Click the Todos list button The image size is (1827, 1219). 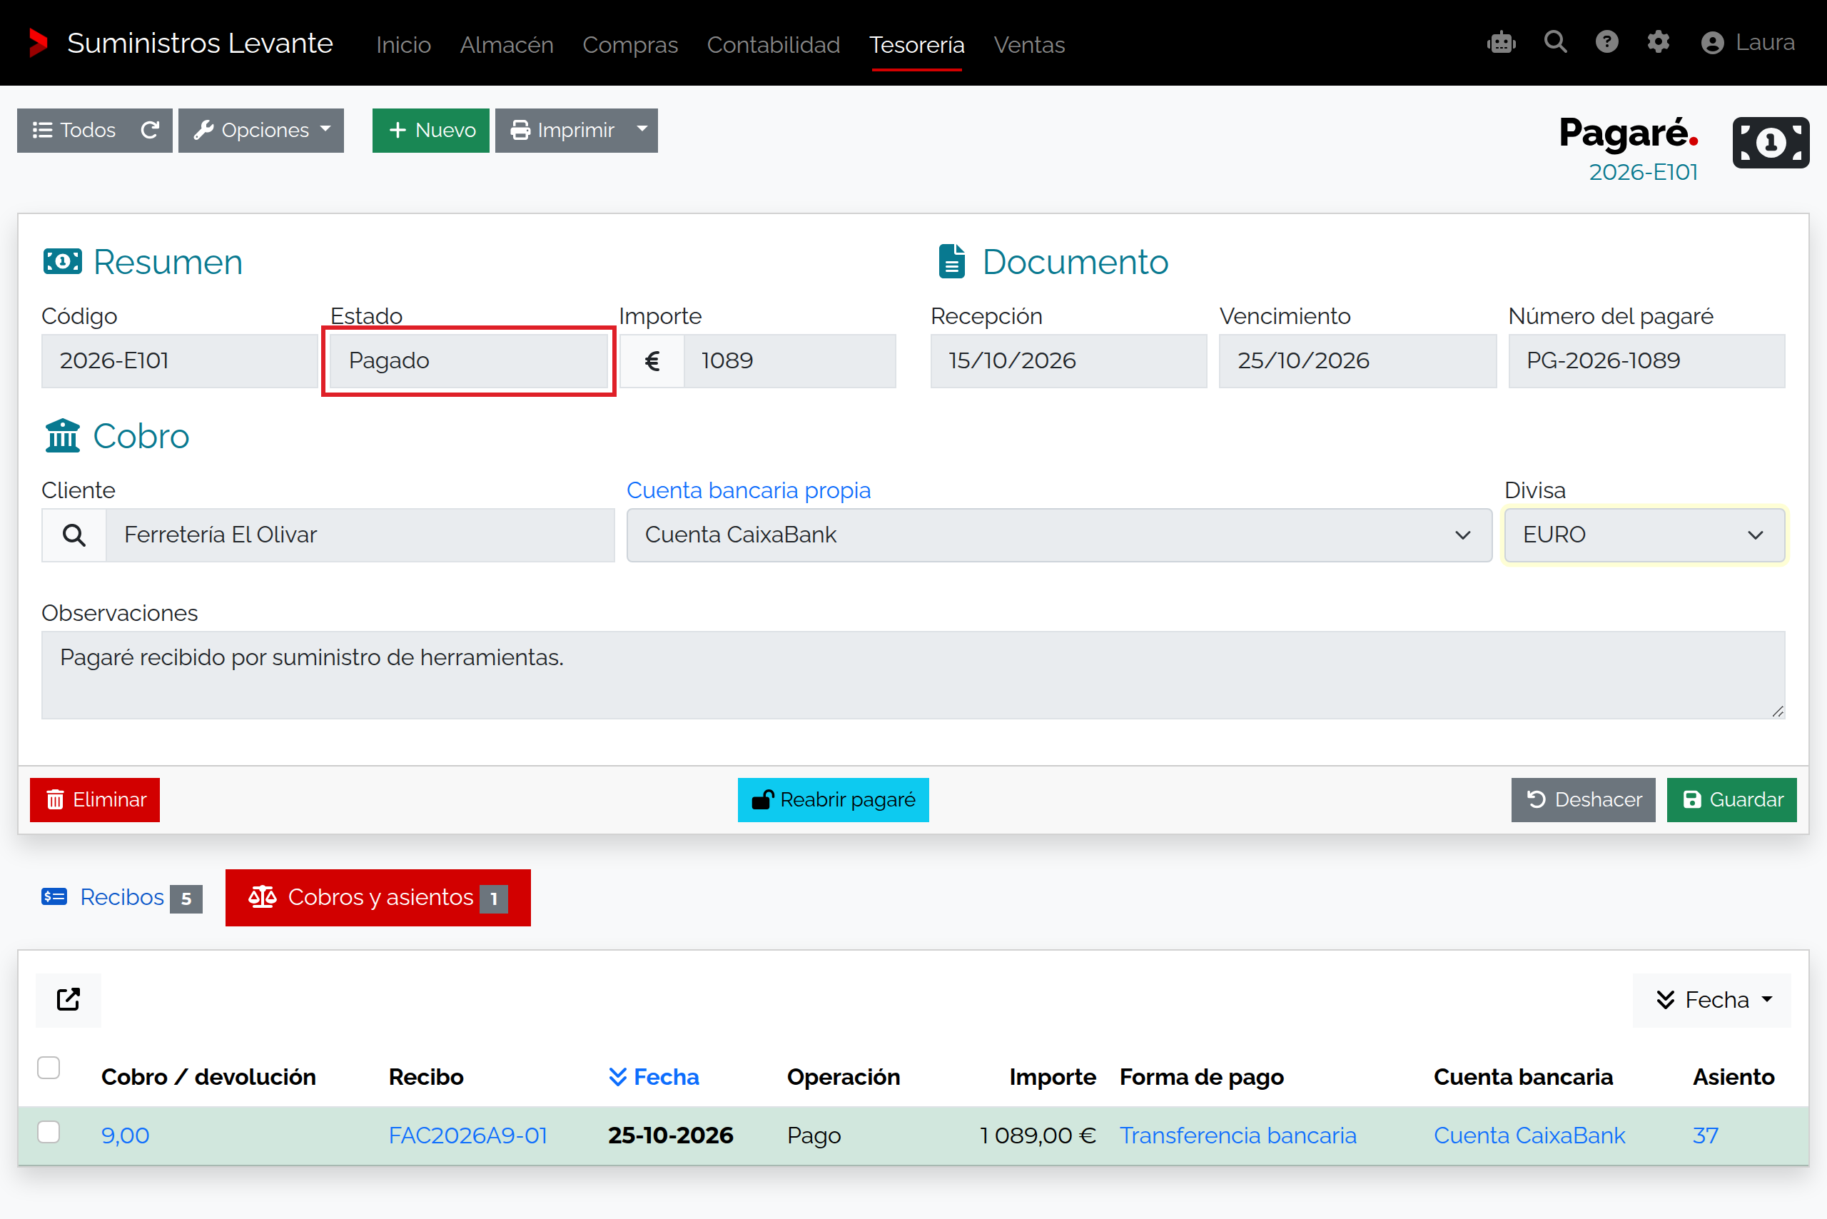[74, 130]
